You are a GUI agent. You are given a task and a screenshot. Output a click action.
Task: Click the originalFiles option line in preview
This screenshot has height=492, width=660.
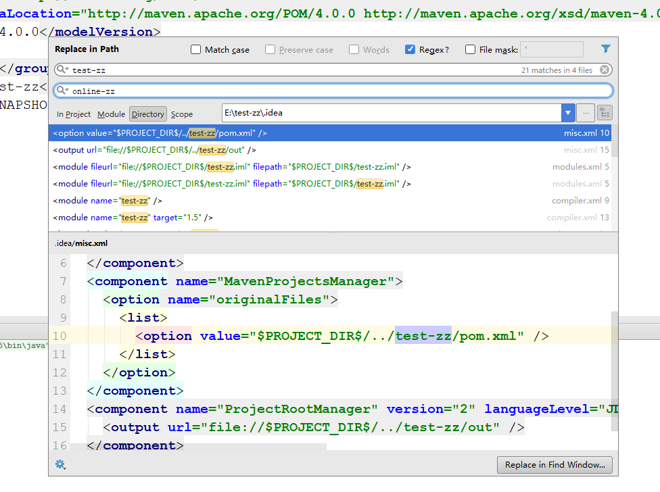[x=220, y=299]
